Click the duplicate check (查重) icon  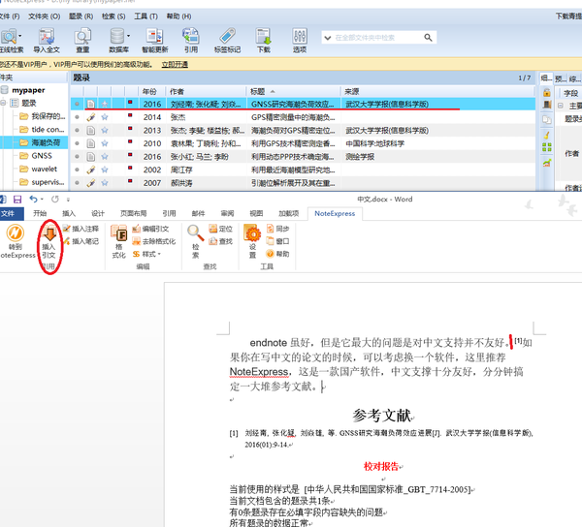tap(82, 37)
